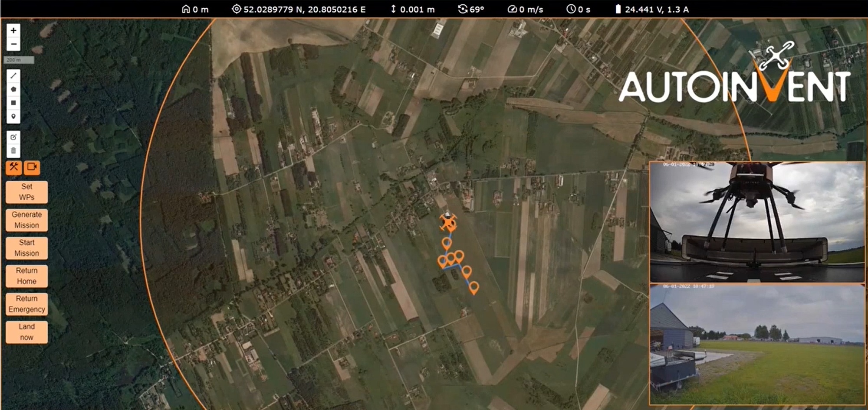
Task: Click the heading value 69°
Action: [x=477, y=10]
